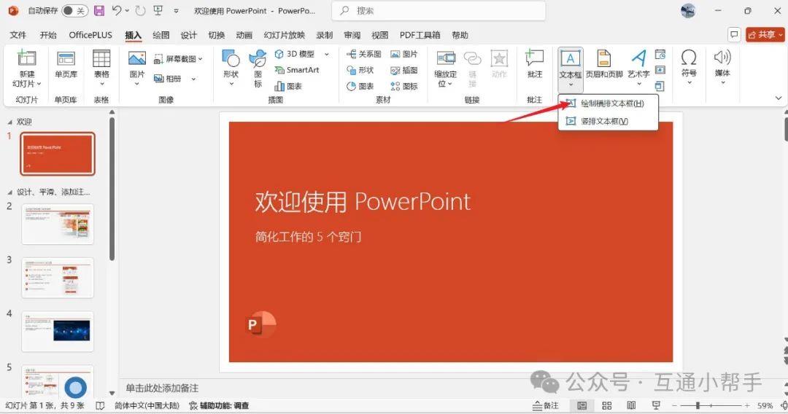Viewport: 788px width, 414px height.
Task: Open the comments pane icon beside 共享
Action: coord(734,35)
